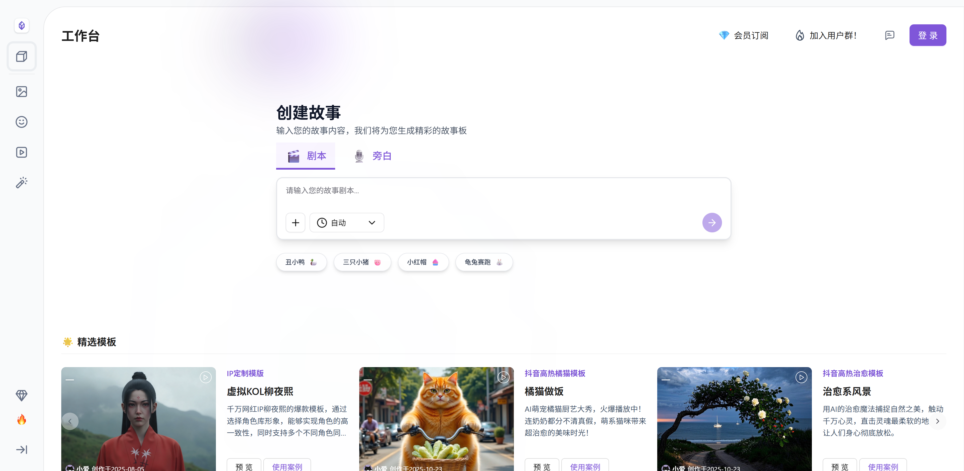This screenshot has height=471, width=964.
Task: Play the orange cat template video
Action: point(503,377)
